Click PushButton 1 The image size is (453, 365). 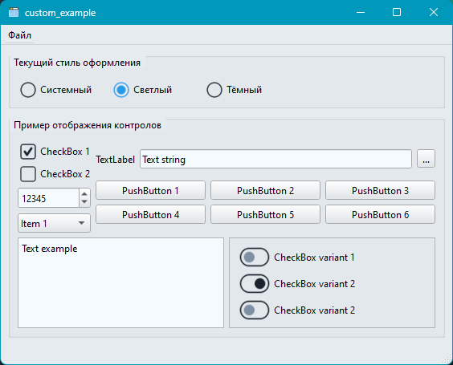tap(150, 190)
